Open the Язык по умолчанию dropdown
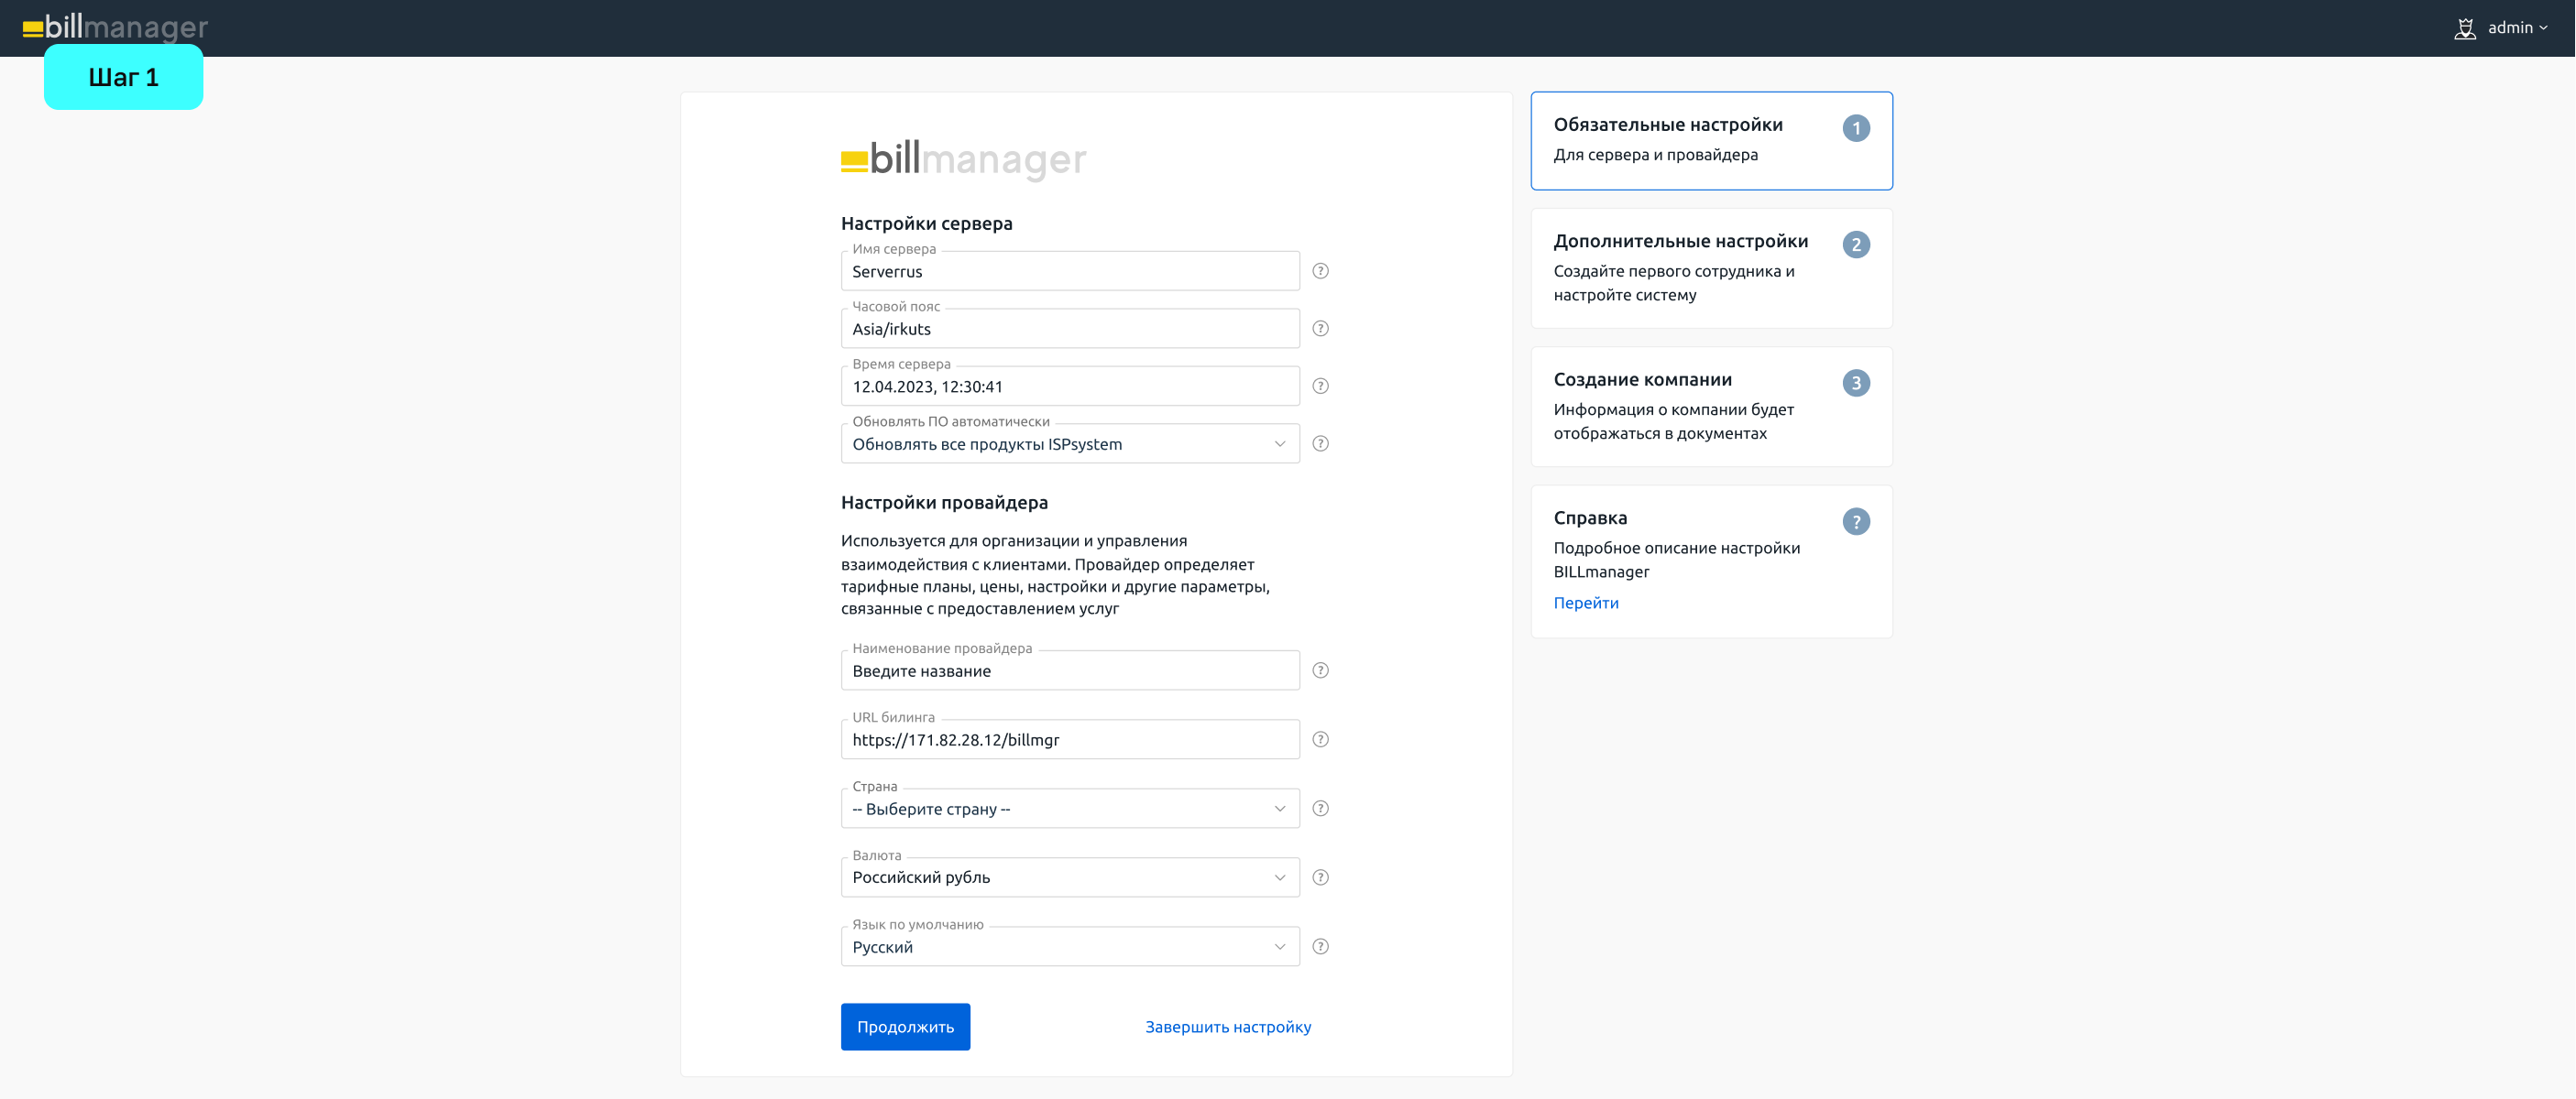Image resolution: width=2576 pixels, height=1099 pixels. (1070, 946)
